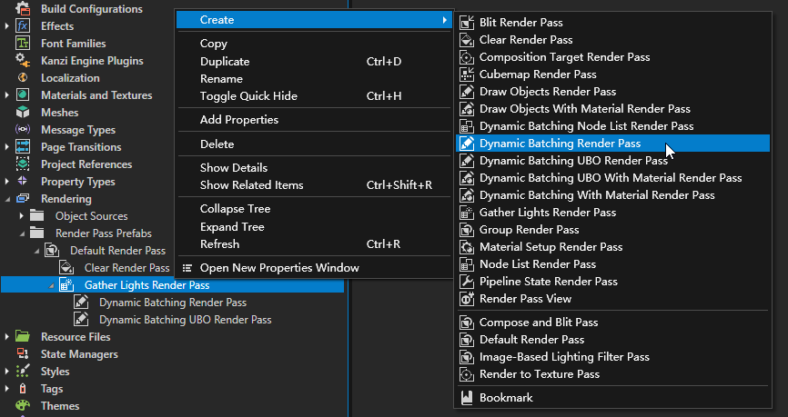Select Dynamic Batching Render Pass tree item
Viewport: 788px width, 417px height.
pyautogui.click(x=172, y=303)
